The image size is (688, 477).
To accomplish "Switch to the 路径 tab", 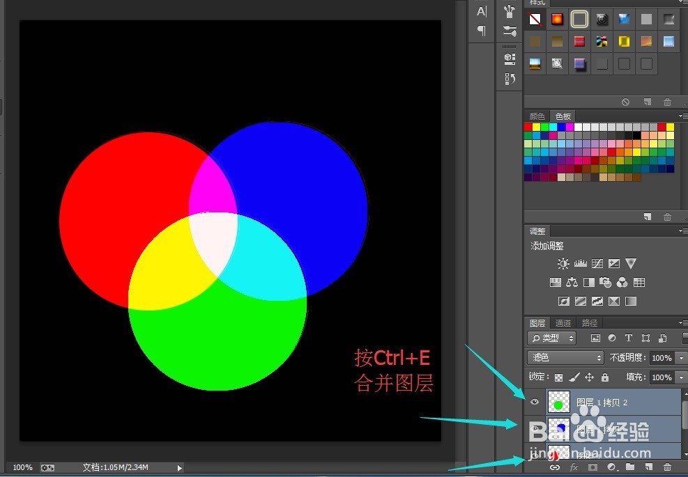I will (589, 323).
